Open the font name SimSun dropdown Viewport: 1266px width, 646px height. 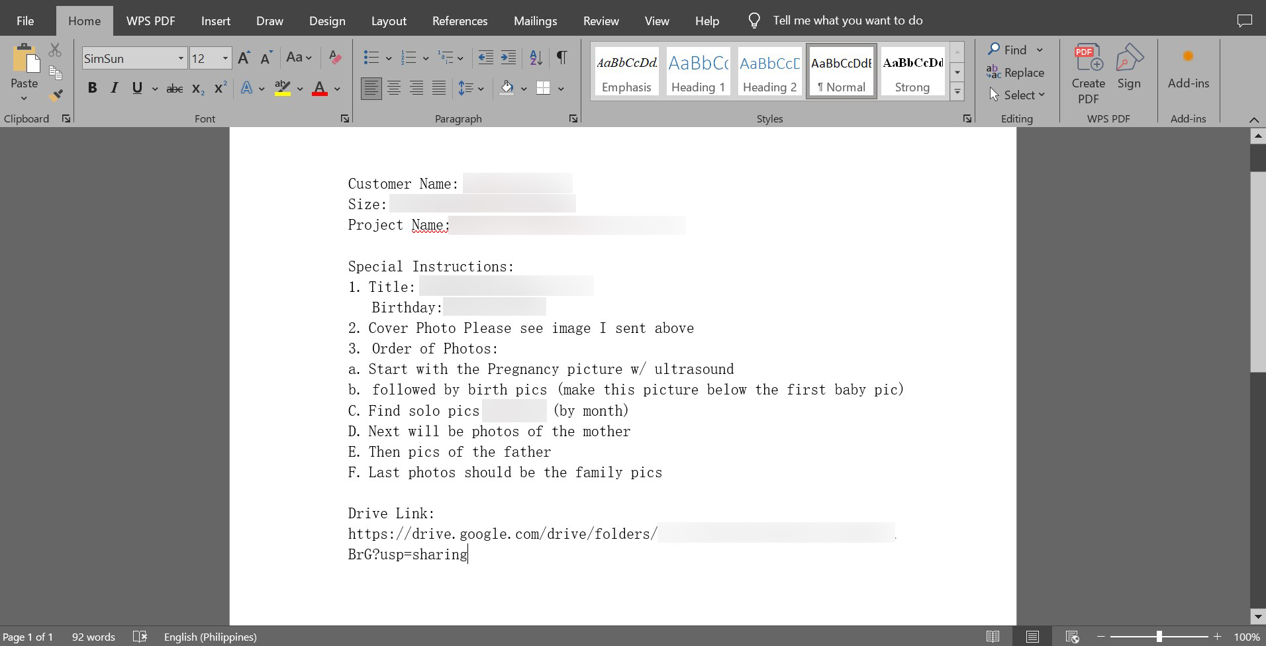pos(180,58)
